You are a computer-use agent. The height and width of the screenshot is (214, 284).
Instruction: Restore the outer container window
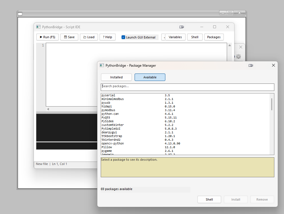(x=230, y=13)
